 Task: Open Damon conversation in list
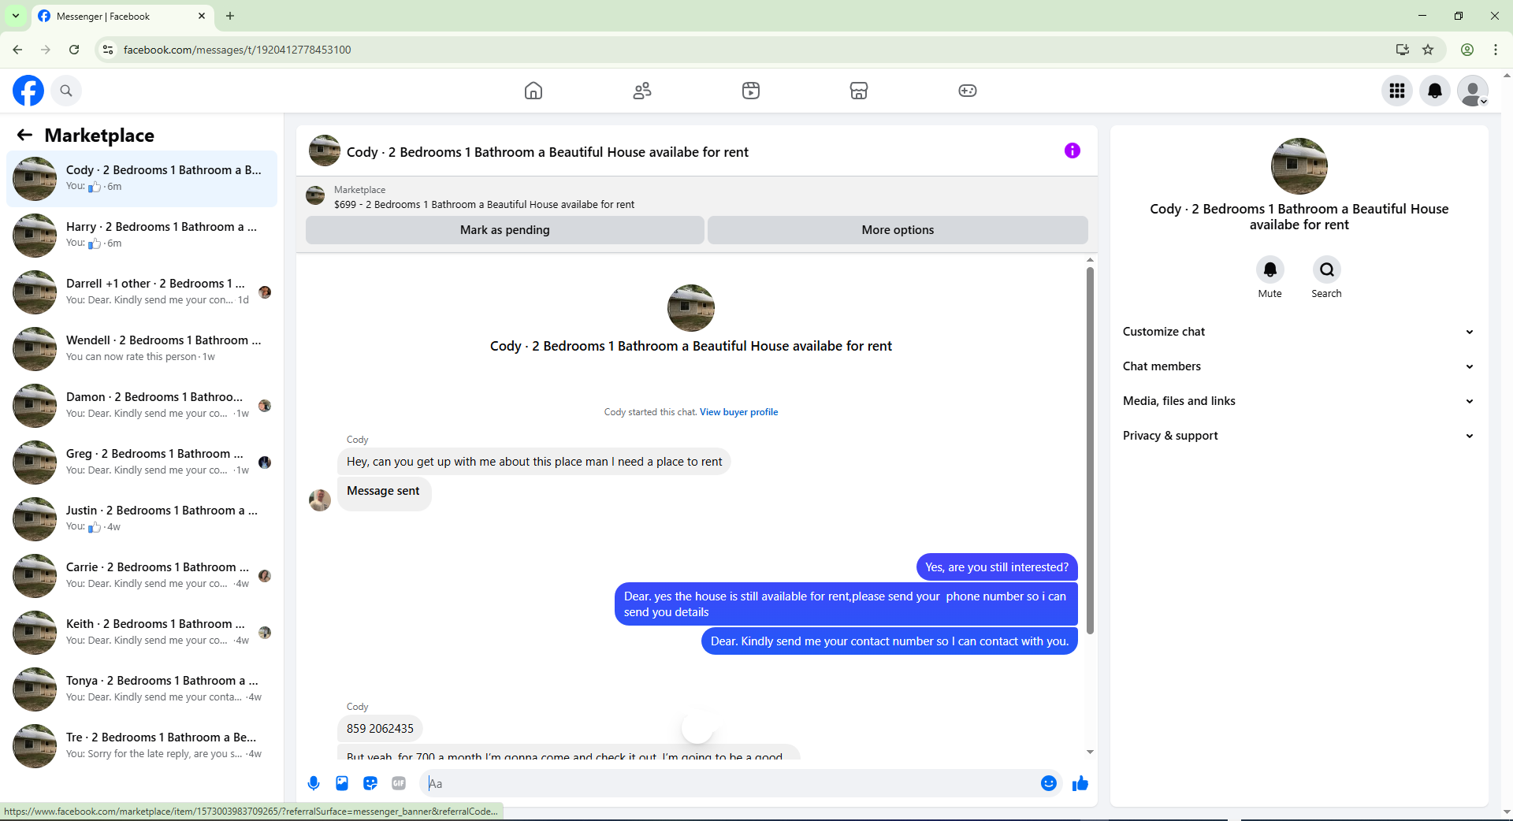click(142, 406)
